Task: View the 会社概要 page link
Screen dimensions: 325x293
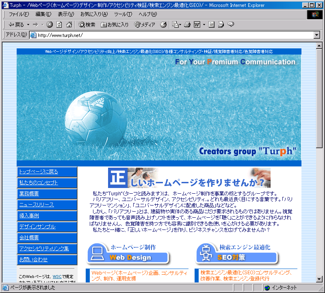Action: pos(29,238)
